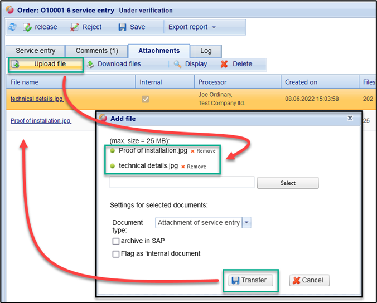Click the Save floppy disk icon
This screenshot has height=303, width=377.
tap(122, 27)
